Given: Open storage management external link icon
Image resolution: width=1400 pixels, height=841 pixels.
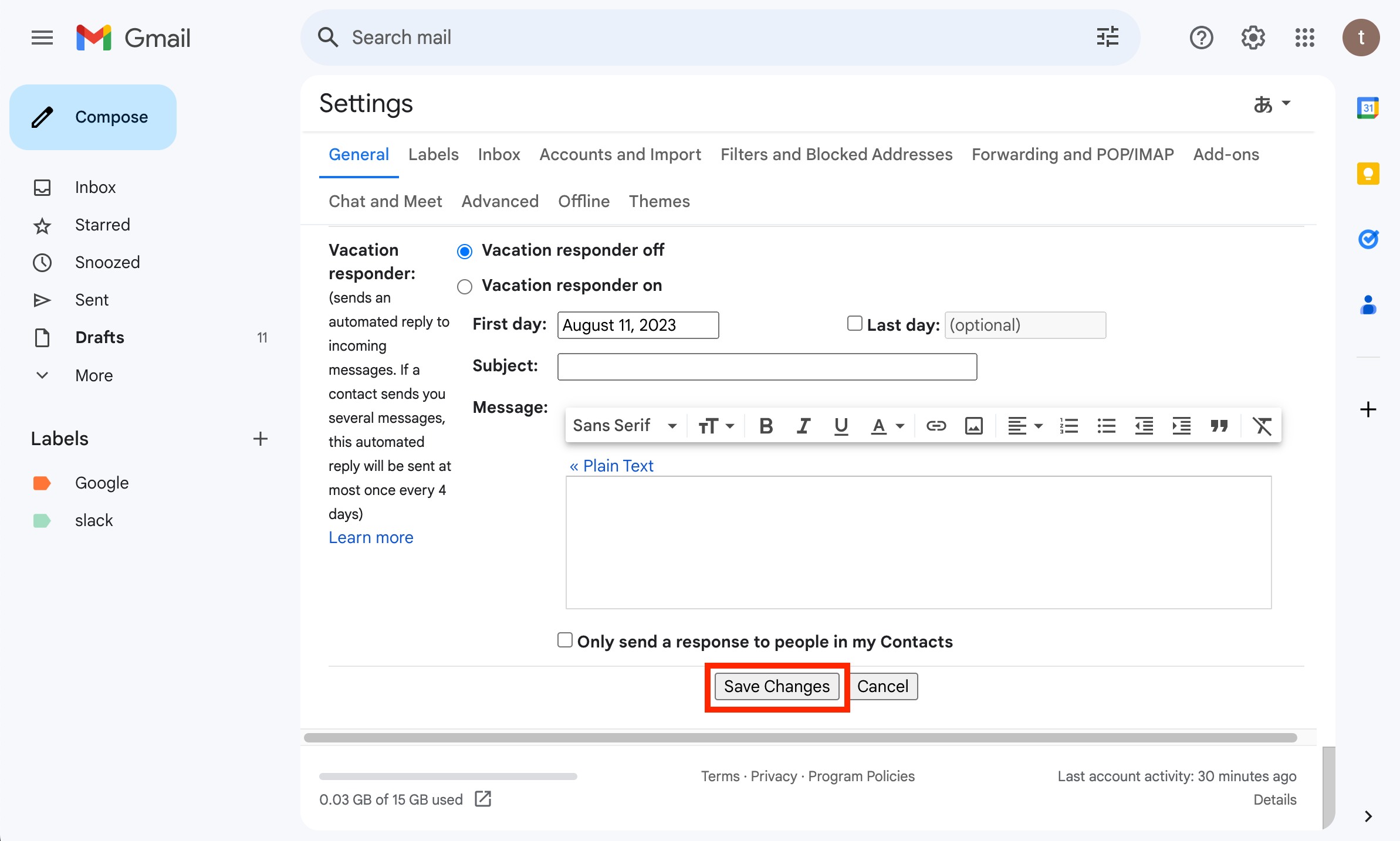Looking at the screenshot, I should click(483, 799).
